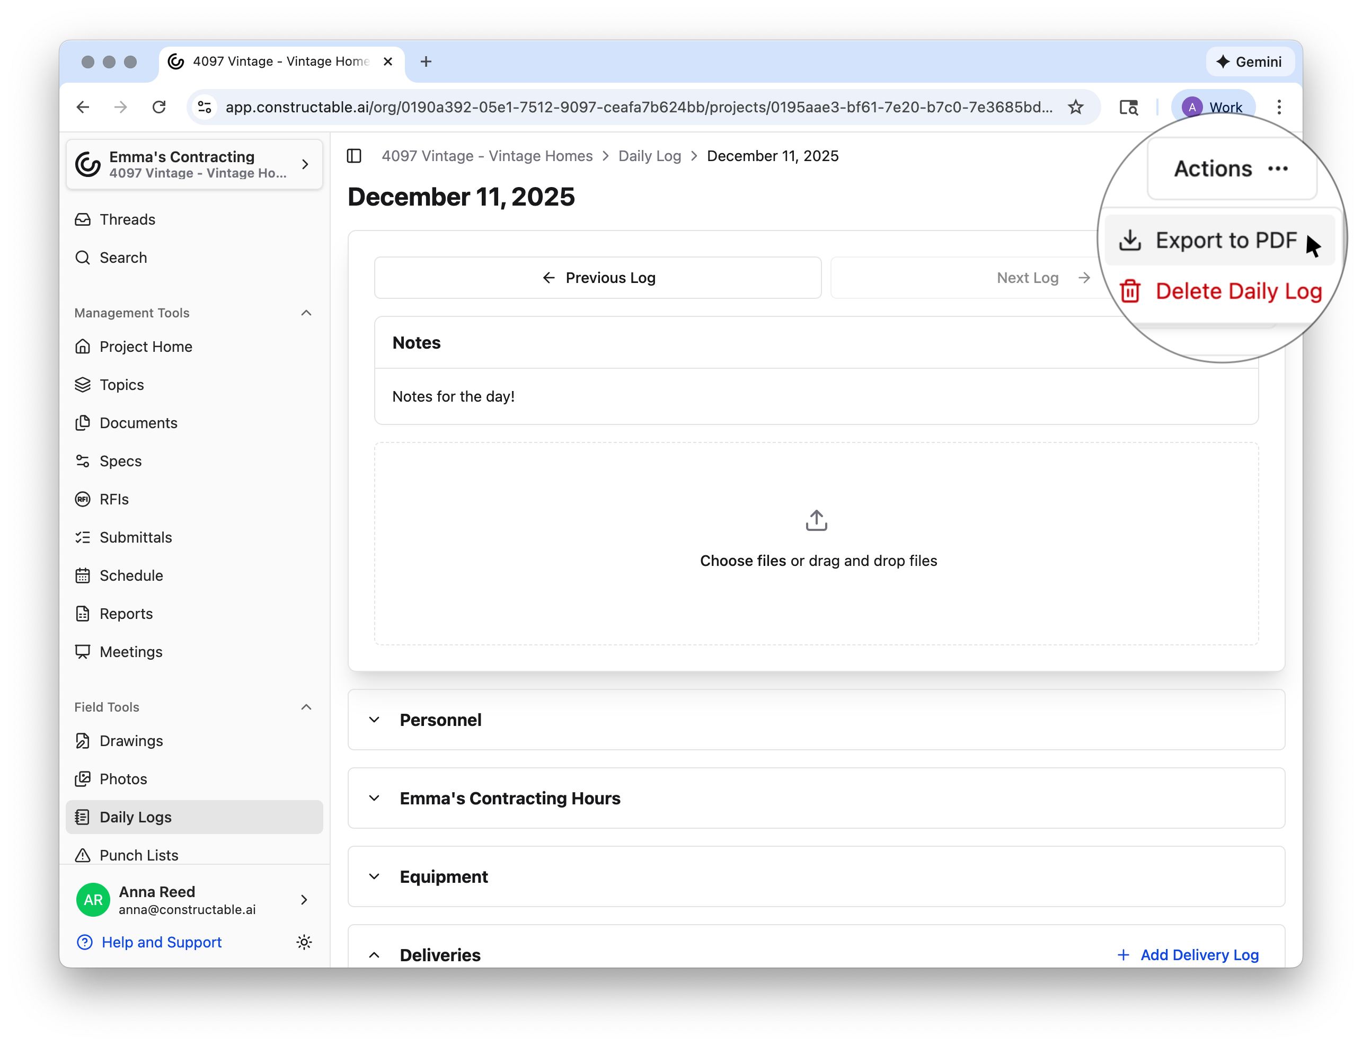Close the 4097 Vintage browser tab
The image size is (1362, 1046).
pyautogui.click(x=387, y=61)
